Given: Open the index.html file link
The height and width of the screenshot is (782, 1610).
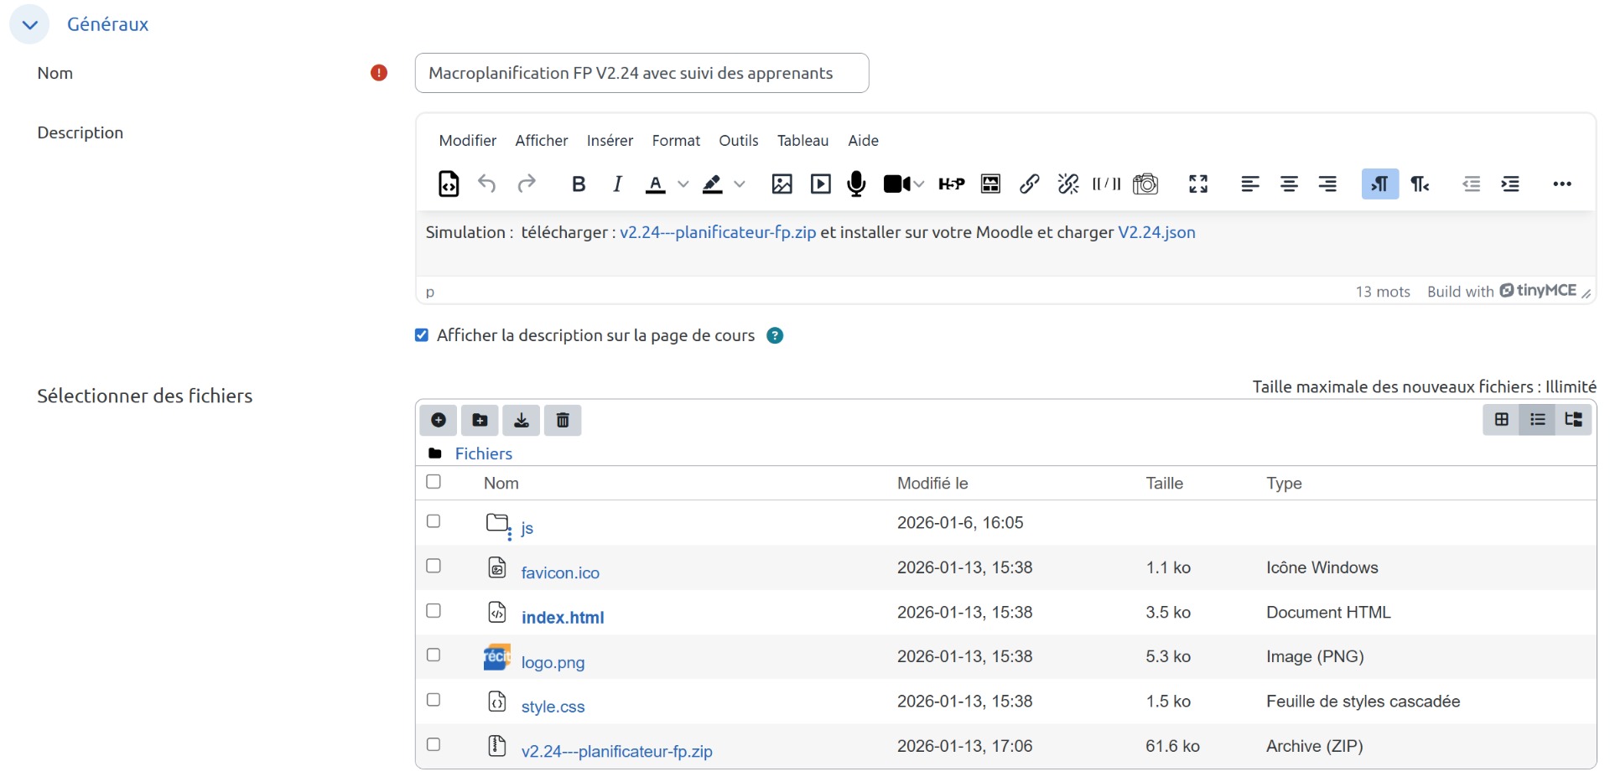Looking at the screenshot, I should coord(562,618).
